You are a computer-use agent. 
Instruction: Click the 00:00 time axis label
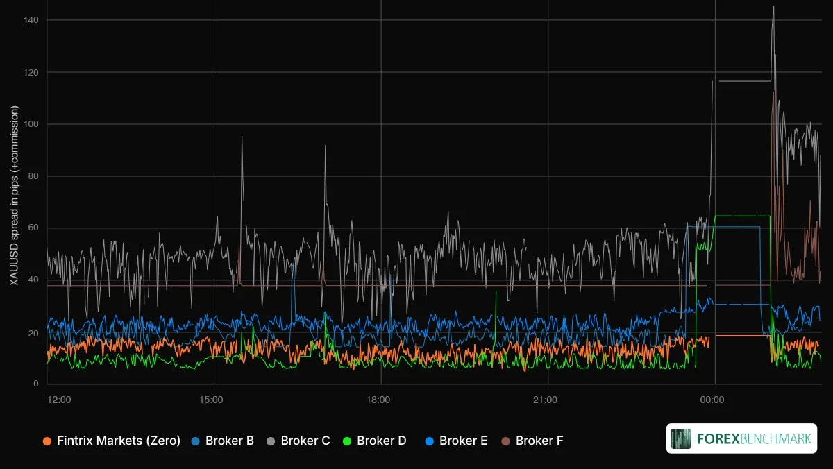pos(712,400)
